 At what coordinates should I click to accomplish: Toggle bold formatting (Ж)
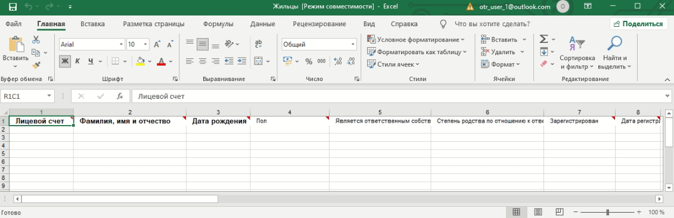[x=65, y=61]
